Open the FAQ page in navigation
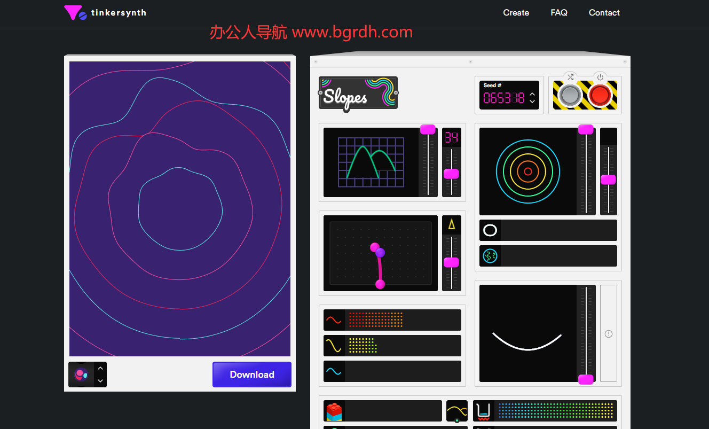 click(x=559, y=13)
